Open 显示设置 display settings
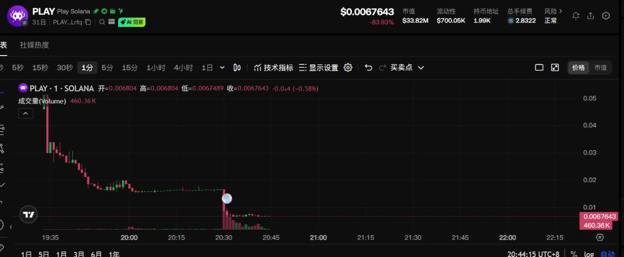This screenshot has height=257, width=624. tap(318, 68)
